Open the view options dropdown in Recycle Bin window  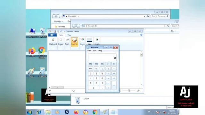click(176, 31)
